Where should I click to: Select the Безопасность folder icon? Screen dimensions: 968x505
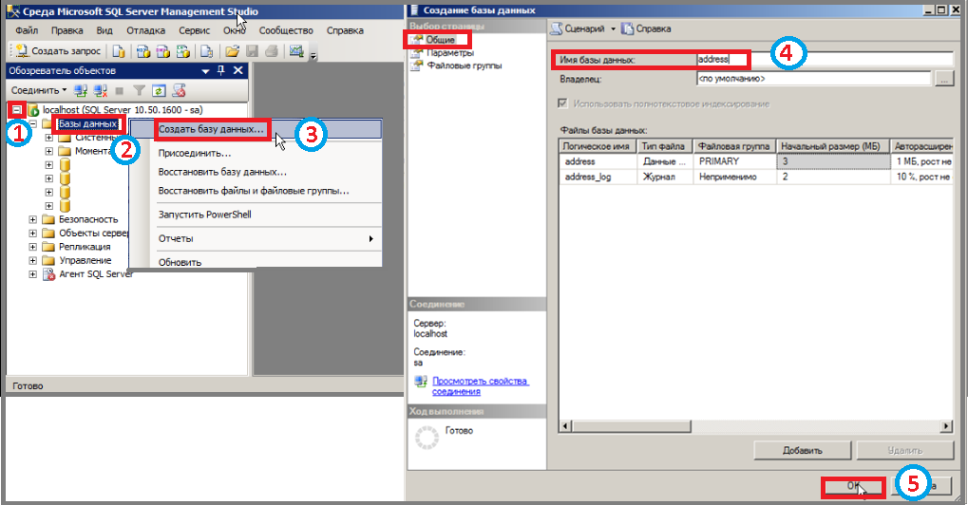(48, 219)
